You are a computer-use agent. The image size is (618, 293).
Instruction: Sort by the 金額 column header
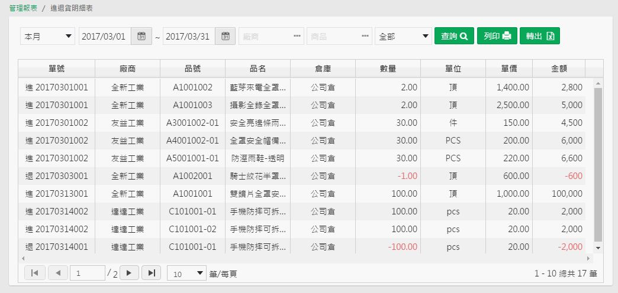coord(559,69)
